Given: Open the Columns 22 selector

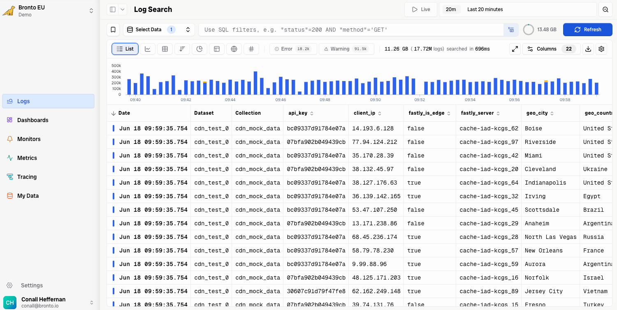Looking at the screenshot, I should pos(552,49).
